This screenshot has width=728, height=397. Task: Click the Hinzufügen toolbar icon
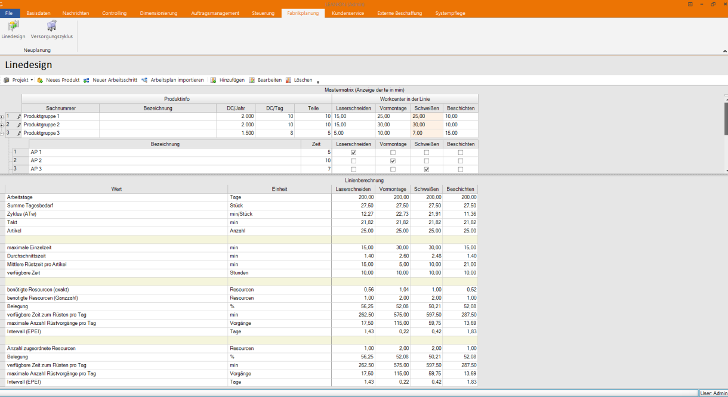[214, 80]
